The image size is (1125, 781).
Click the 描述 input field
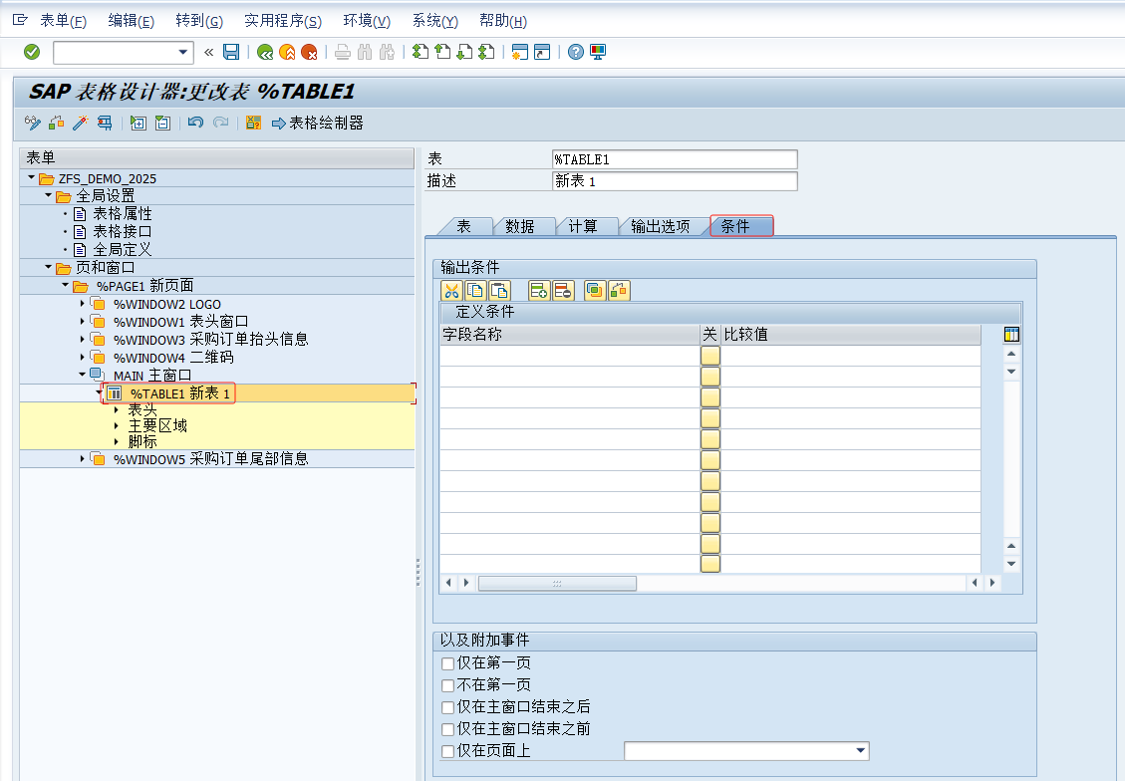675,181
